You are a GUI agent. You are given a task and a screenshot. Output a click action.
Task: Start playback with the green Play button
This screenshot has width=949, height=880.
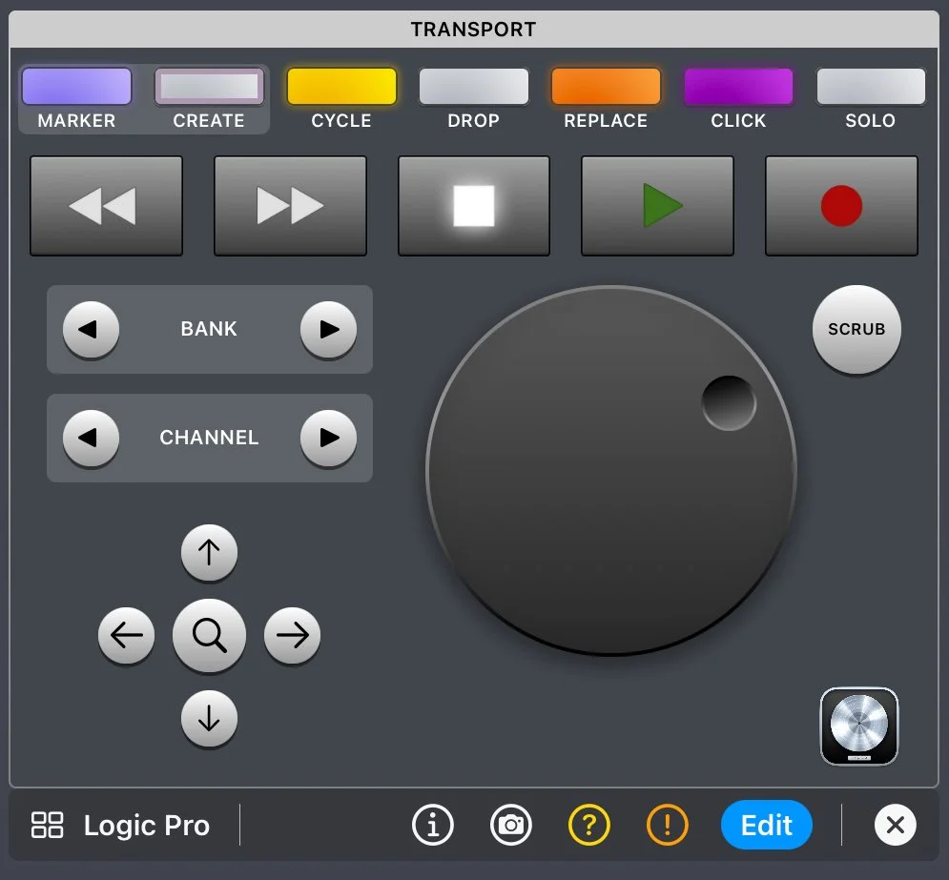(657, 206)
